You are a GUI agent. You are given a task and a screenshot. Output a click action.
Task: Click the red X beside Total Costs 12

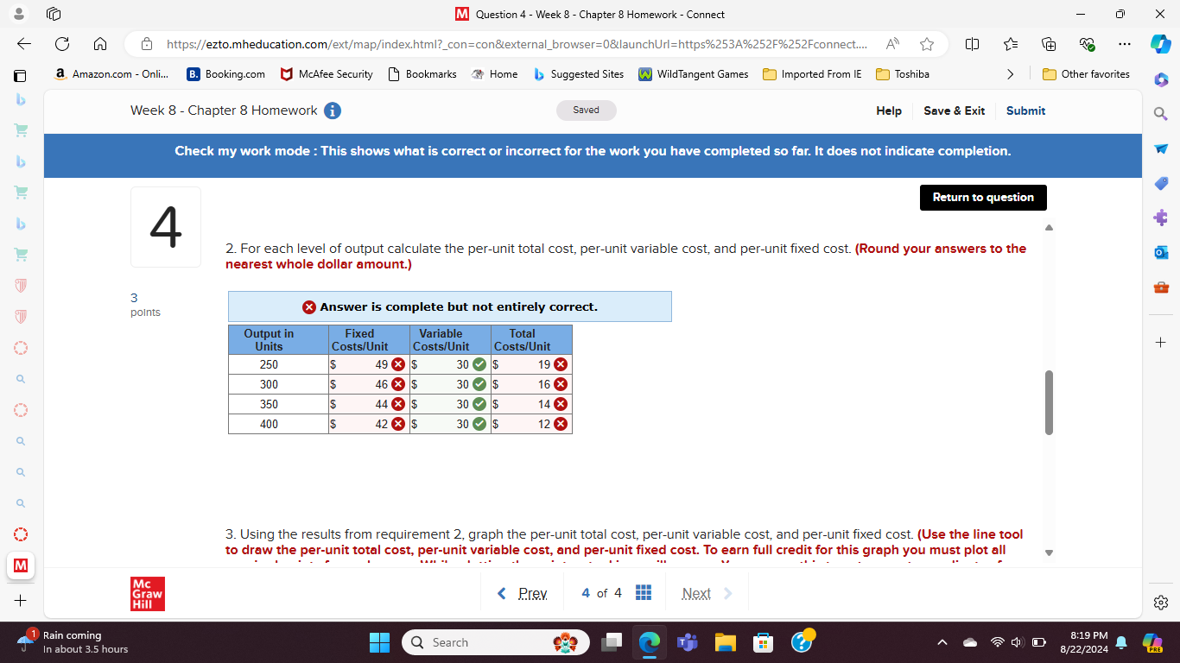click(560, 424)
